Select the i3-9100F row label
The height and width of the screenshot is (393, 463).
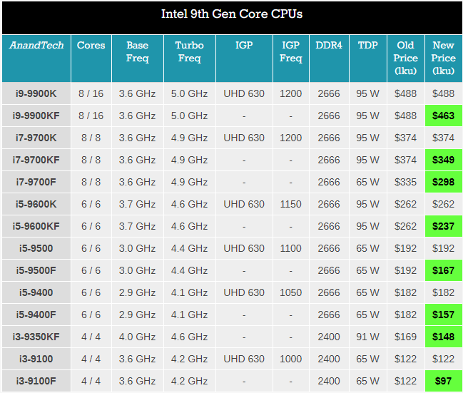(36, 382)
